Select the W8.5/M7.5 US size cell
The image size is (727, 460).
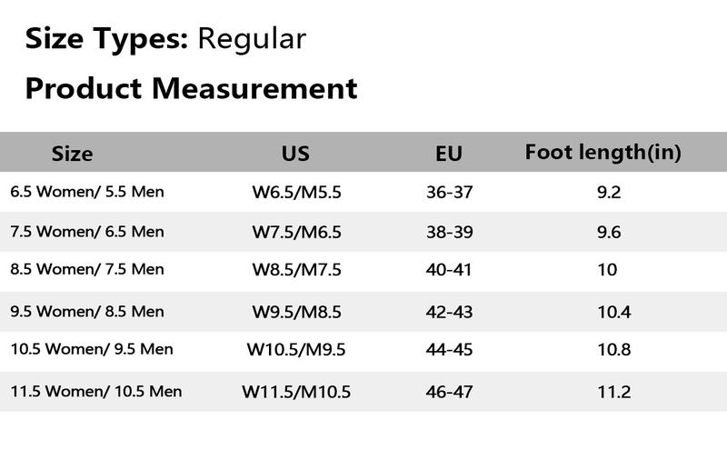tap(296, 271)
